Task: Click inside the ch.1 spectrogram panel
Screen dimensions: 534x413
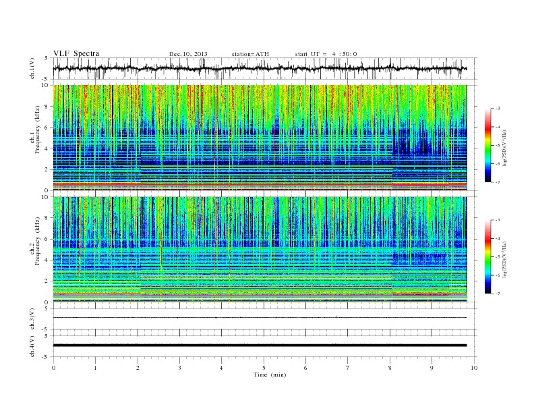Action: [x=260, y=138]
